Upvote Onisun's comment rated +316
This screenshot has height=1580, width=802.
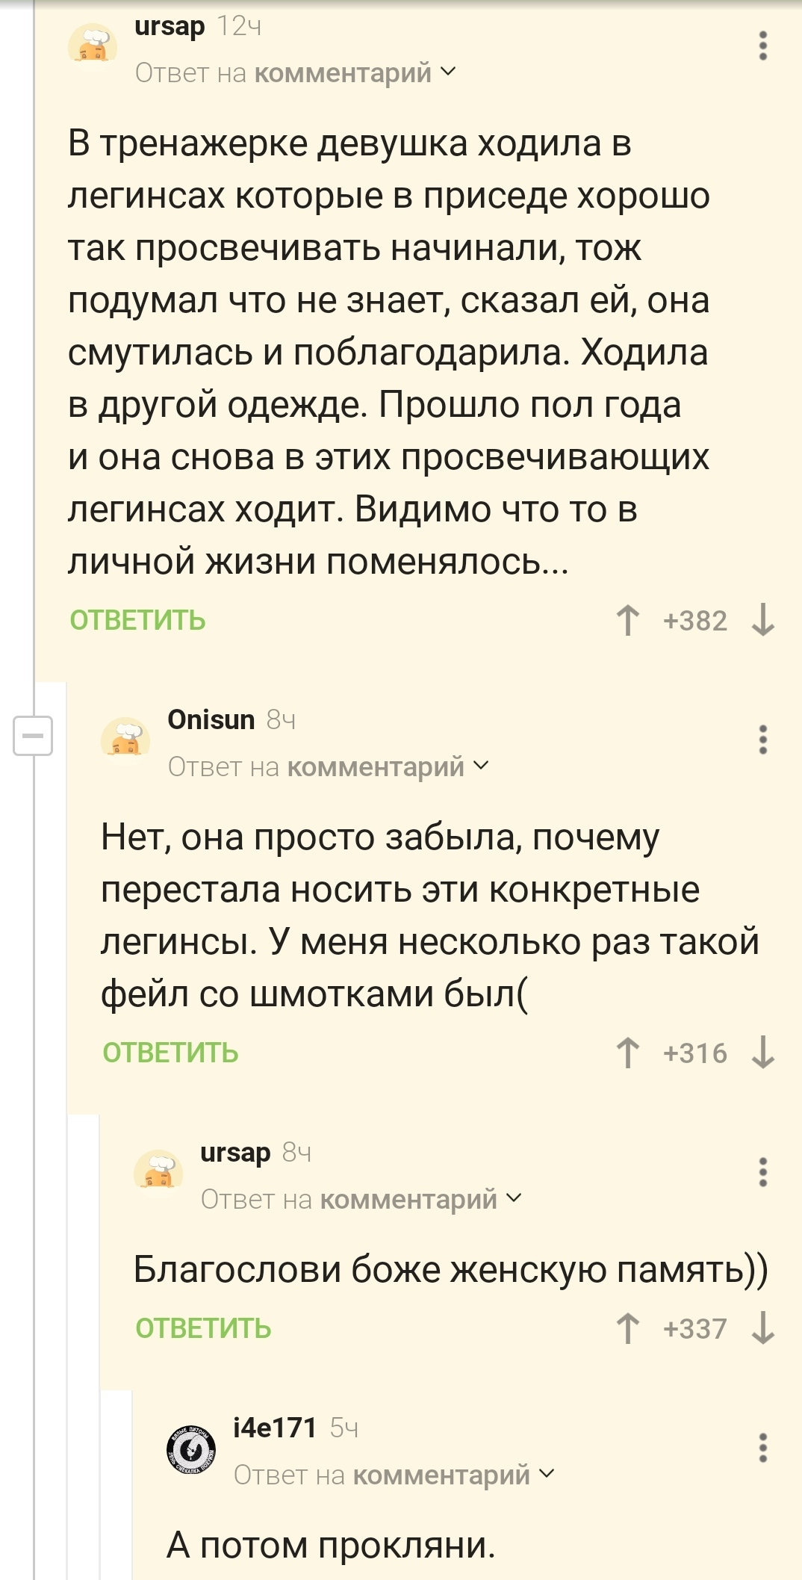coord(627,1053)
